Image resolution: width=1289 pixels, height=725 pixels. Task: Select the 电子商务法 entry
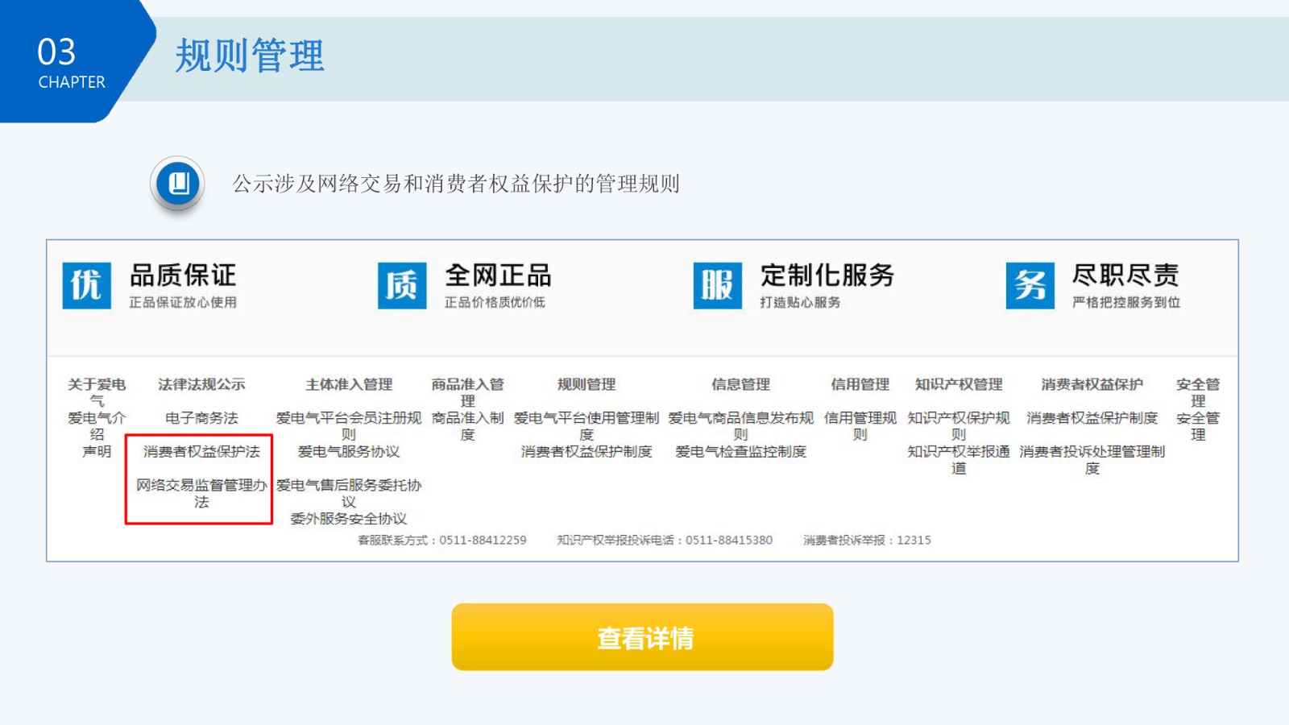201,418
